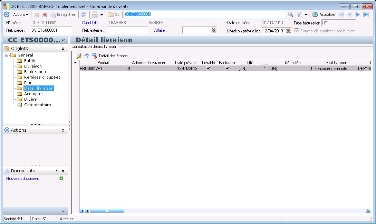Screen dimensions: 376x224
Task: Click the small up arrow in Documents header
Action: (56, 171)
